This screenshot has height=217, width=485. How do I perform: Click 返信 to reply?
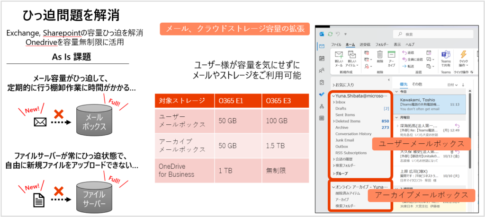408,53
